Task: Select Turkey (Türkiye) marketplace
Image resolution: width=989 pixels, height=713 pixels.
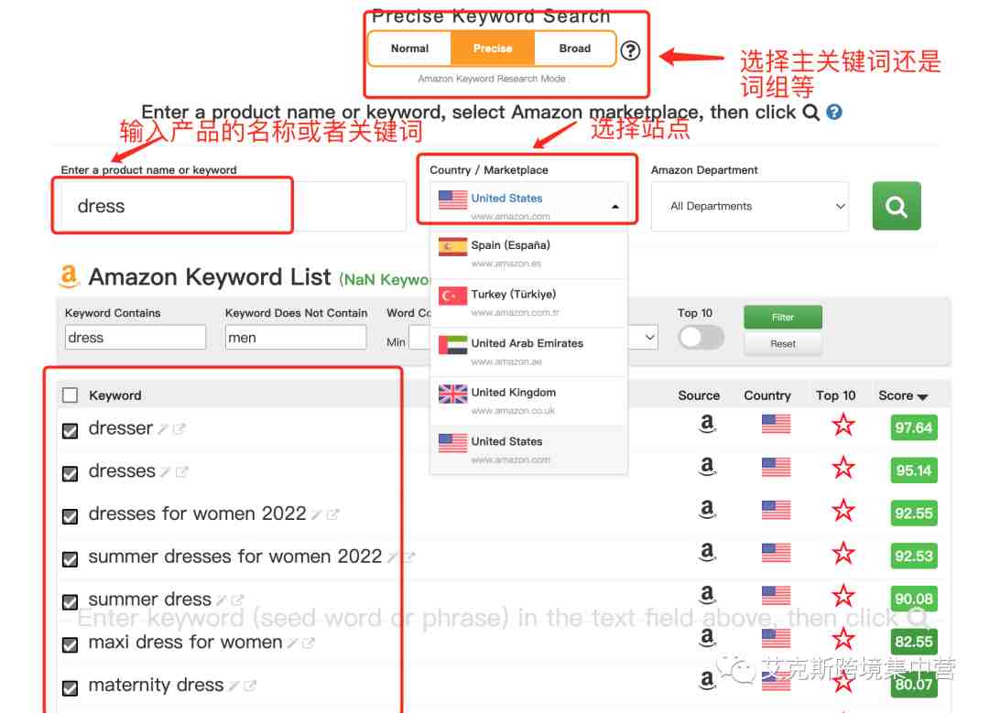Action: point(528,303)
